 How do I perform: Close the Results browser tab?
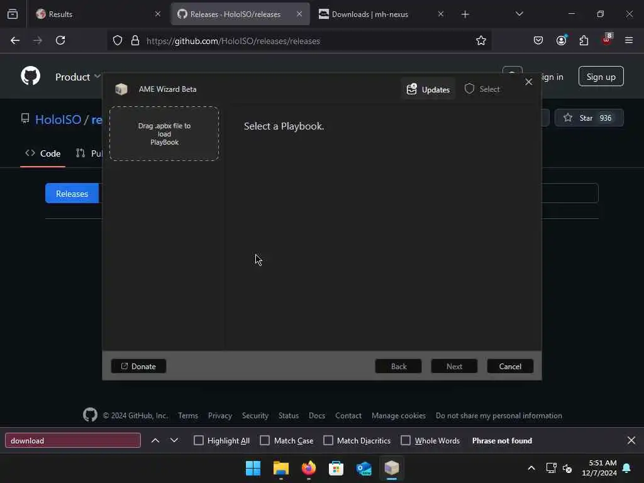pos(158,14)
